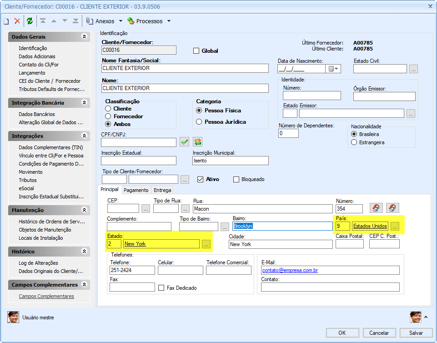Click the Cancelar button
Image resolution: width=437 pixels, height=343 pixels.
[379, 333]
